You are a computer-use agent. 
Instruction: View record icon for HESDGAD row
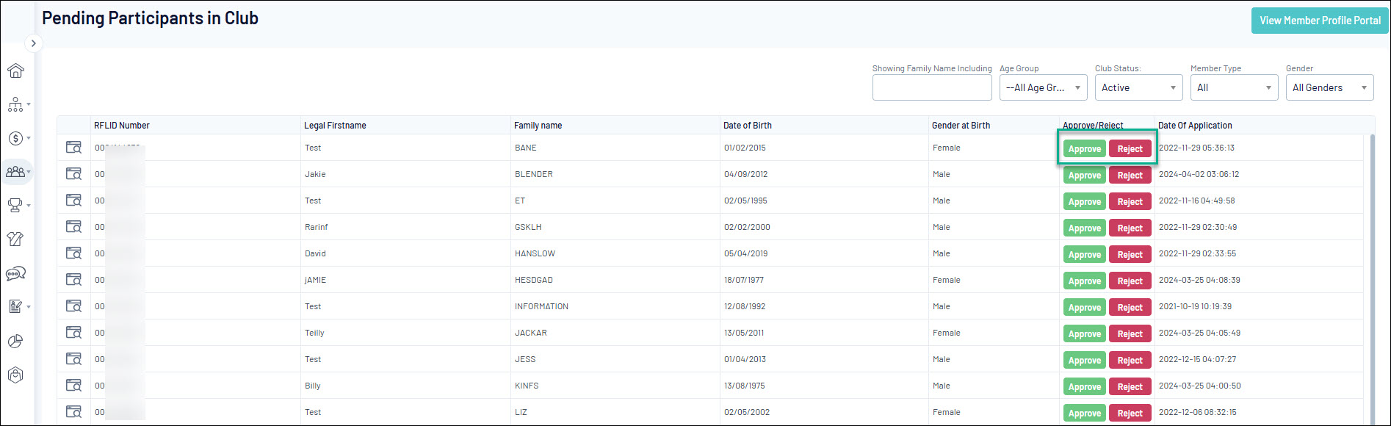pos(73,280)
